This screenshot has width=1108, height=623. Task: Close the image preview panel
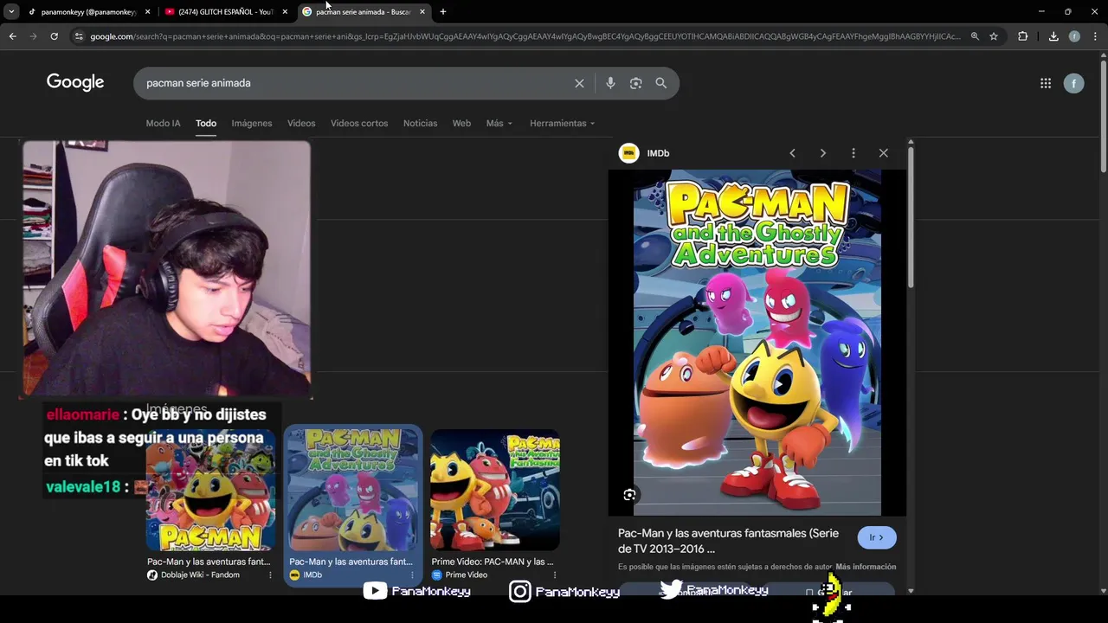click(883, 153)
